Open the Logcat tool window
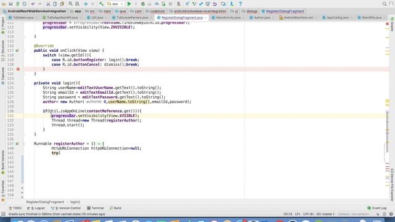 click(36, 208)
